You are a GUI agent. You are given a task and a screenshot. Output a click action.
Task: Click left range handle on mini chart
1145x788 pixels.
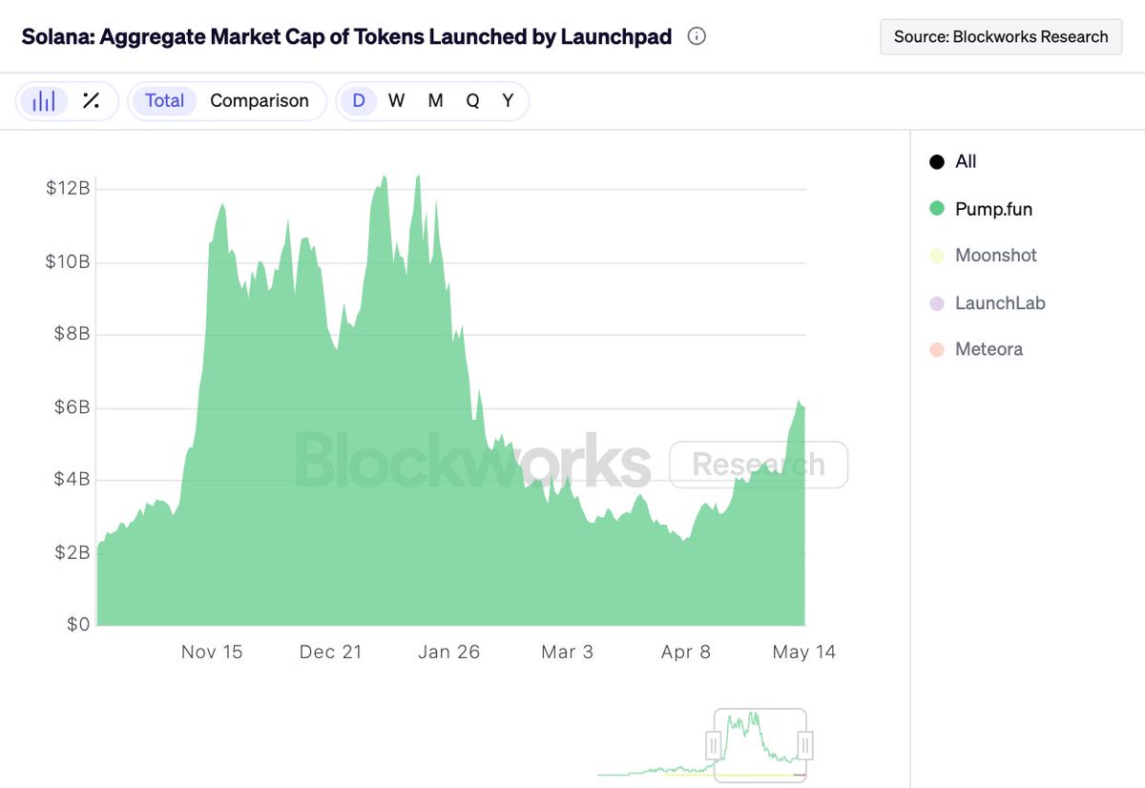click(713, 744)
